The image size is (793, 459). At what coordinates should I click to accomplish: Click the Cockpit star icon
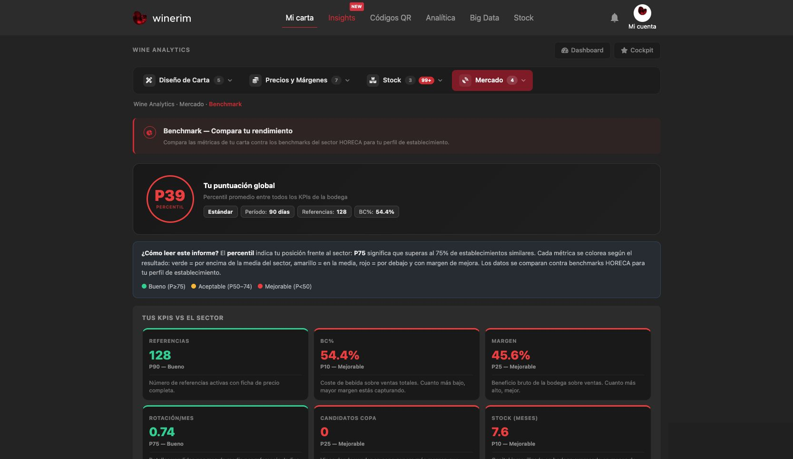coord(624,50)
